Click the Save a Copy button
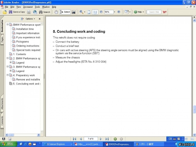The width and height of the screenshot is (196, 147). [17, 12]
